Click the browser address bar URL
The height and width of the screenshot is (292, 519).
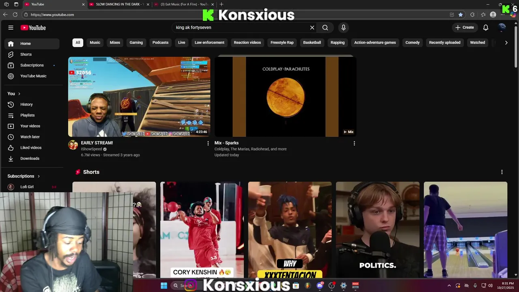tap(52, 15)
